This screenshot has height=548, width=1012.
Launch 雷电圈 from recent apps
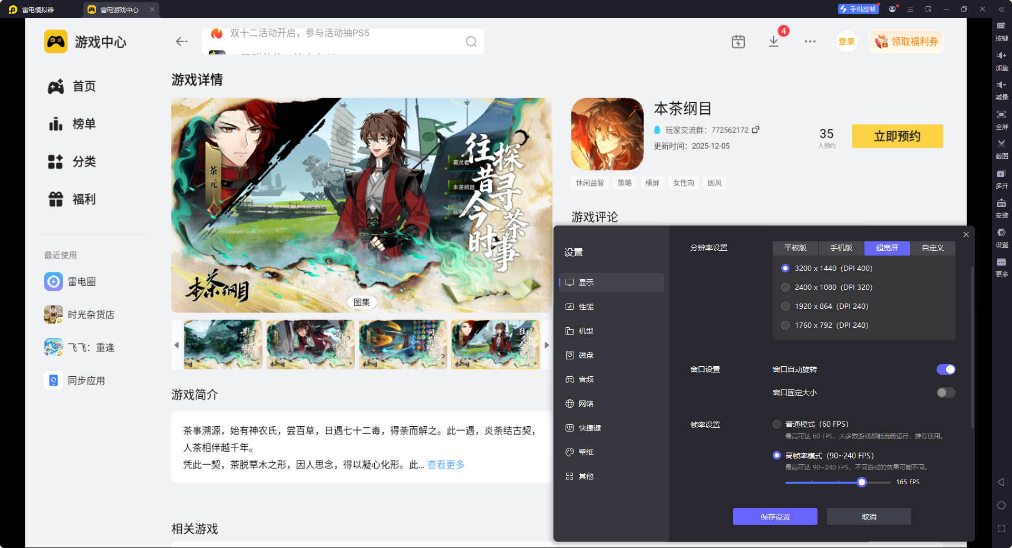click(x=70, y=282)
